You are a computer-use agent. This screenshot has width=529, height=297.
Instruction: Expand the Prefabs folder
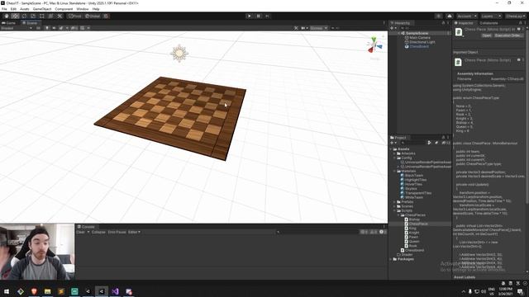click(395, 201)
